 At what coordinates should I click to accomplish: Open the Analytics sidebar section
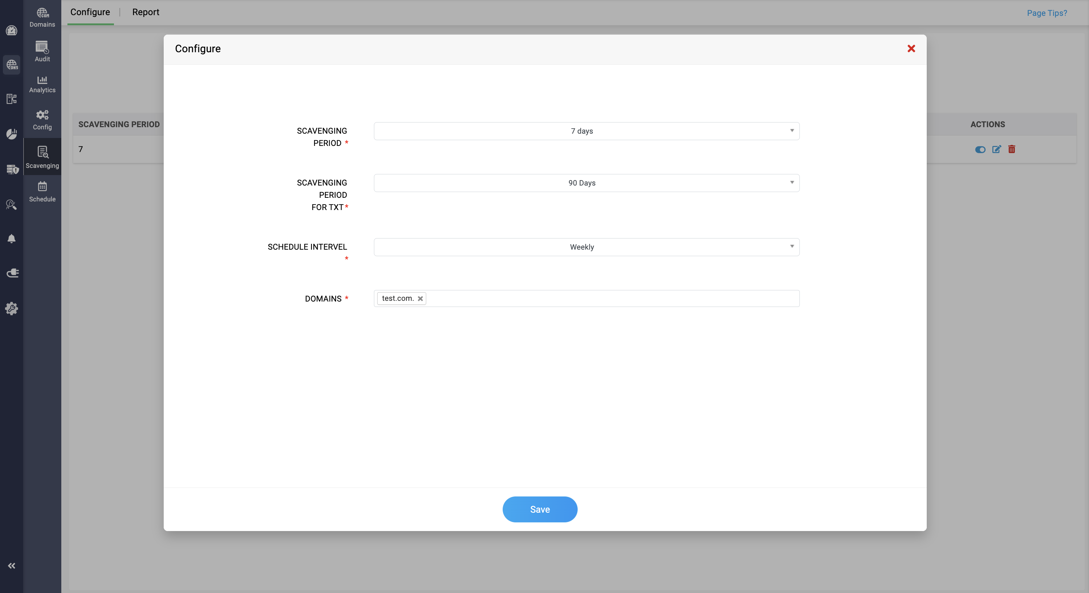[42, 84]
